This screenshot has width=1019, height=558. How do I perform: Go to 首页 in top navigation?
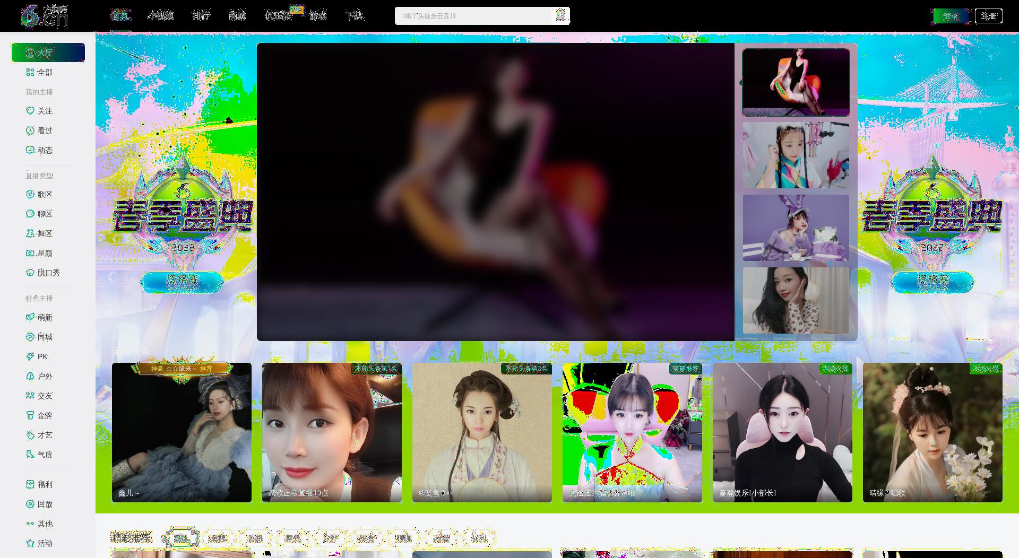[120, 15]
